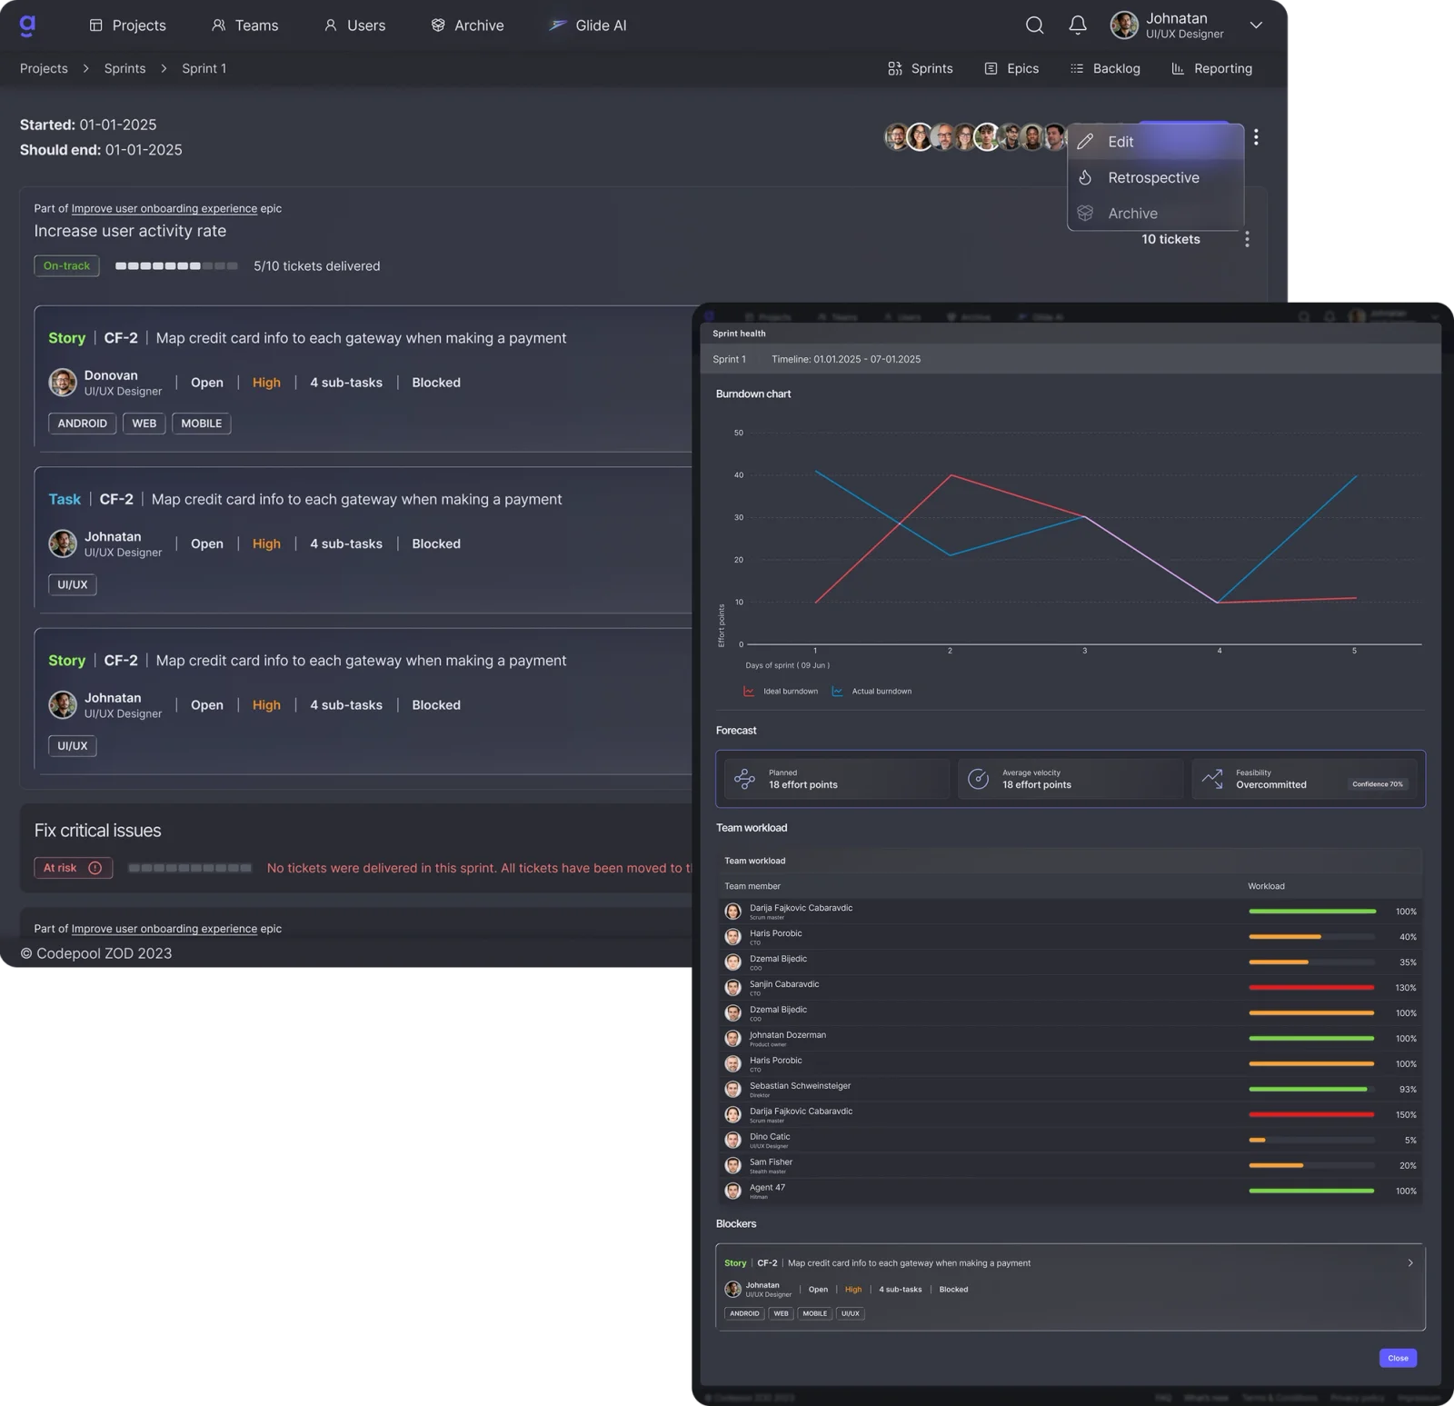Viewport: 1454px width, 1406px height.
Task: Open notifications bell icon
Action: click(x=1078, y=25)
